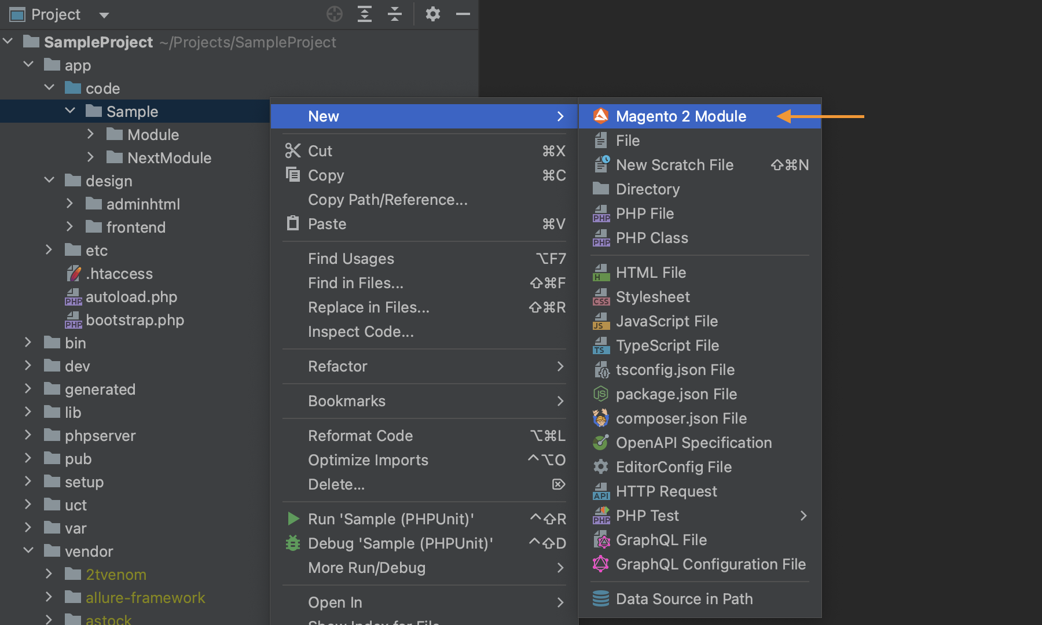Open Project panel settings gear

433,14
